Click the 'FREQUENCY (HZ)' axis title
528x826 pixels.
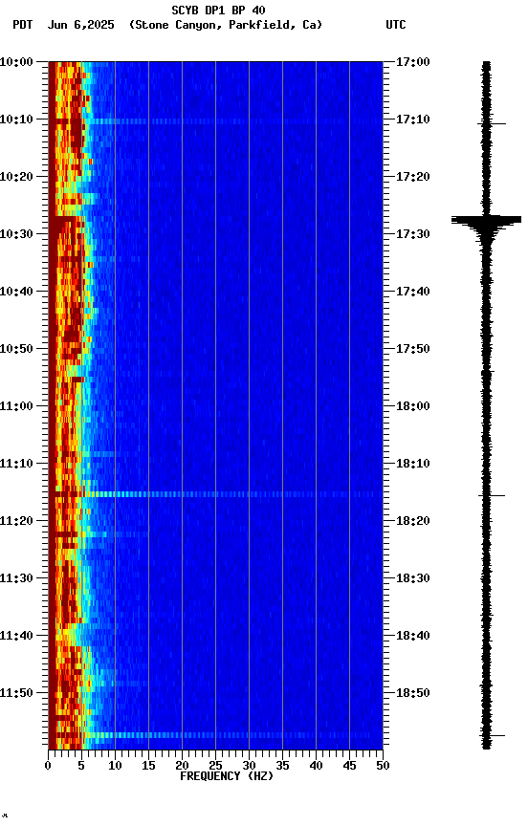[227, 776]
